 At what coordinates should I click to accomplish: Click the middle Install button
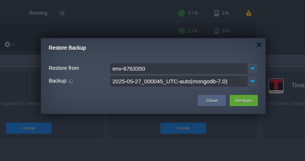pos(183,128)
